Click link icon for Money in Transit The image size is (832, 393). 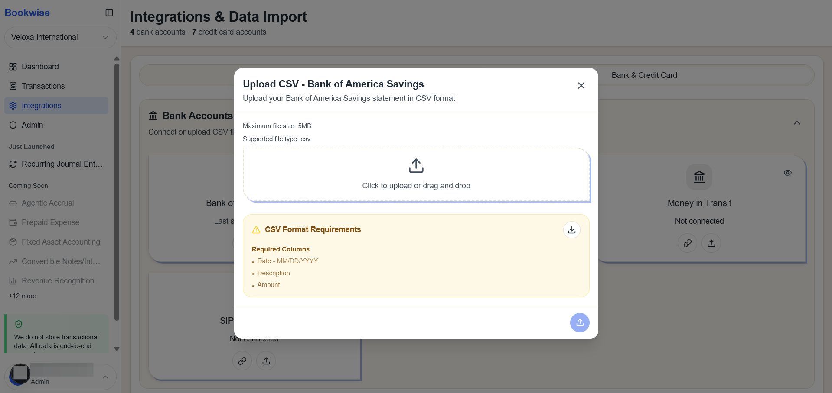point(688,243)
